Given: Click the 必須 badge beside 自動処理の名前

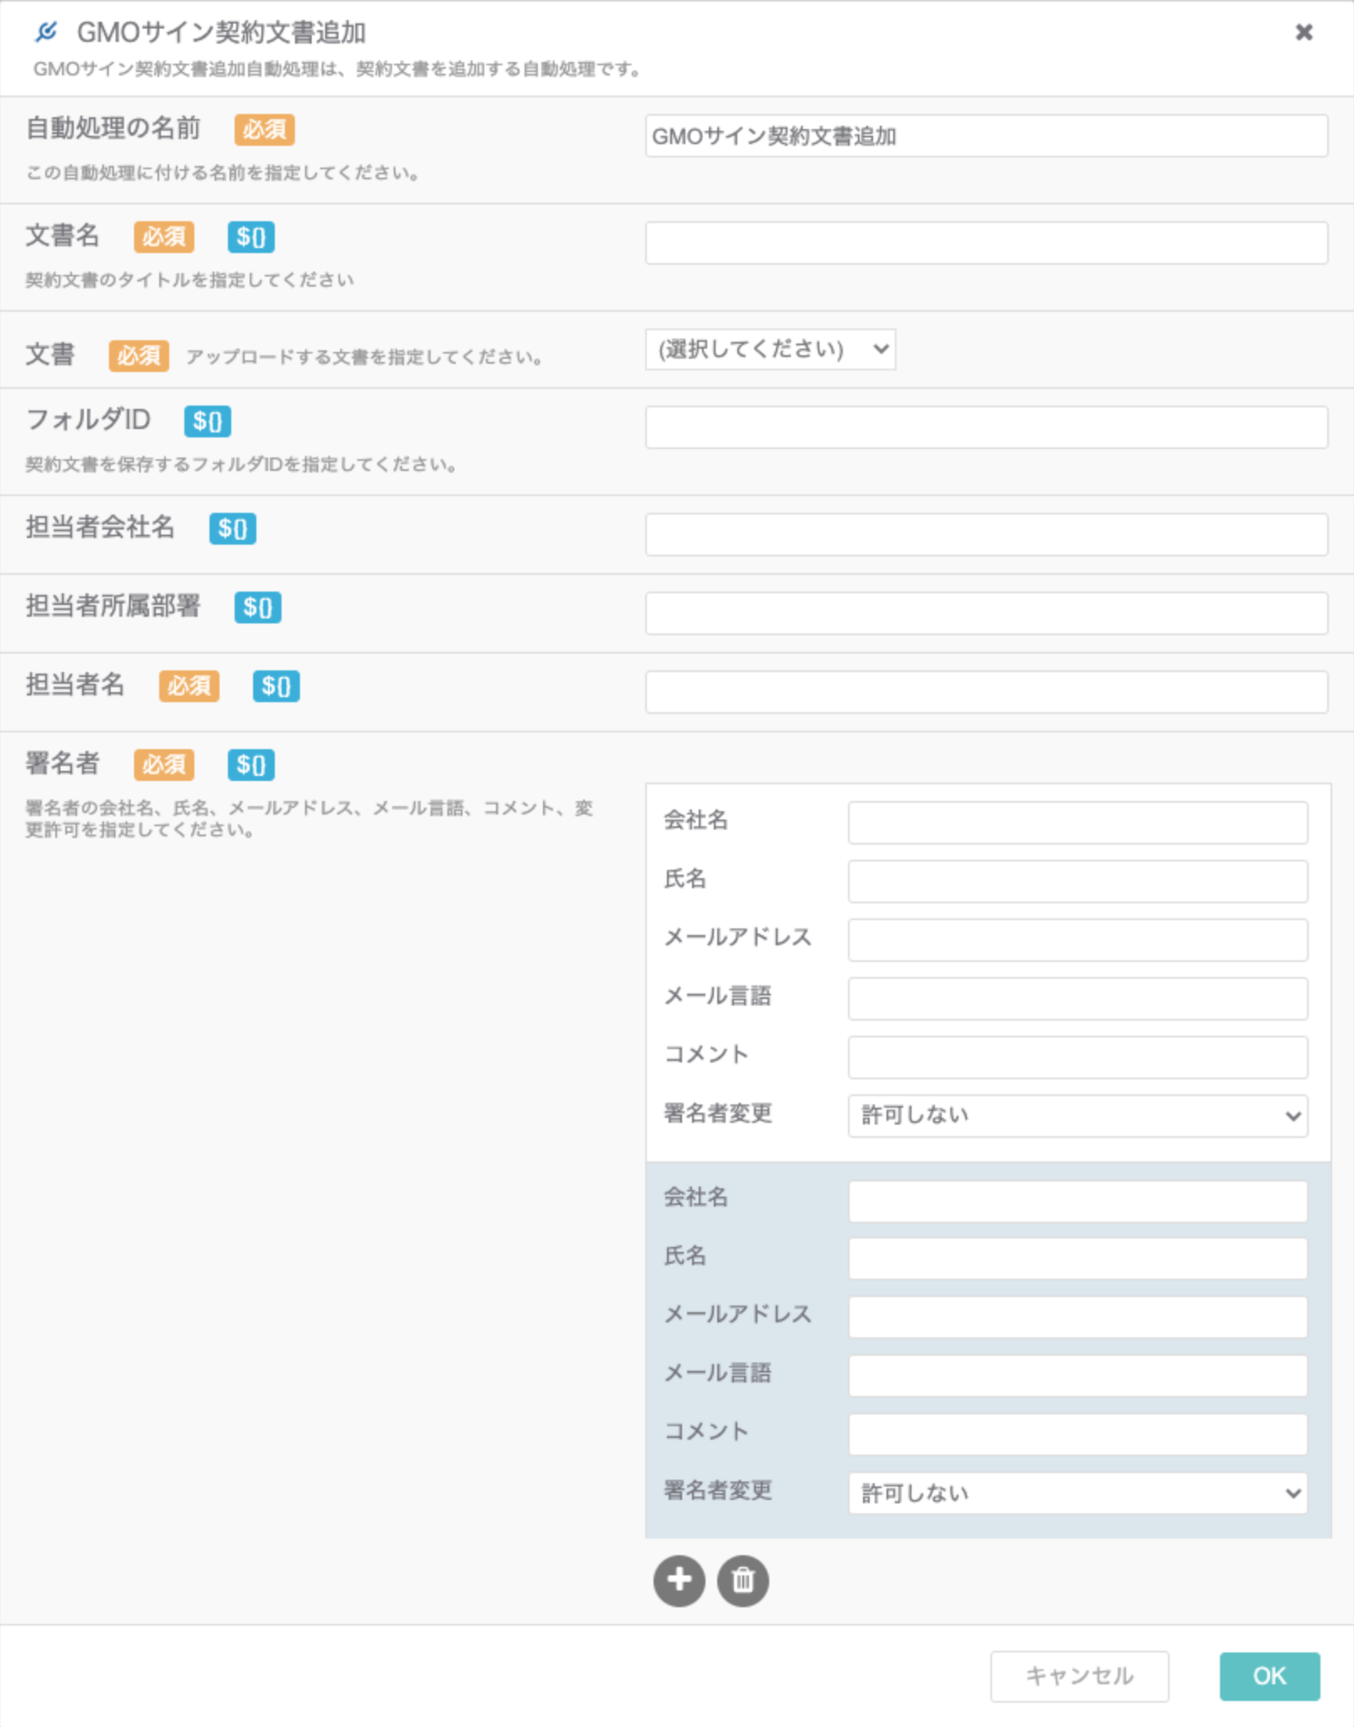Looking at the screenshot, I should 264,130.
